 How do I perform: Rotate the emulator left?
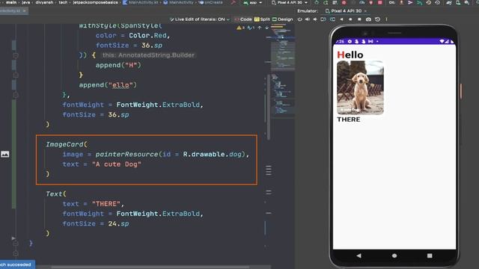[323, 19]
